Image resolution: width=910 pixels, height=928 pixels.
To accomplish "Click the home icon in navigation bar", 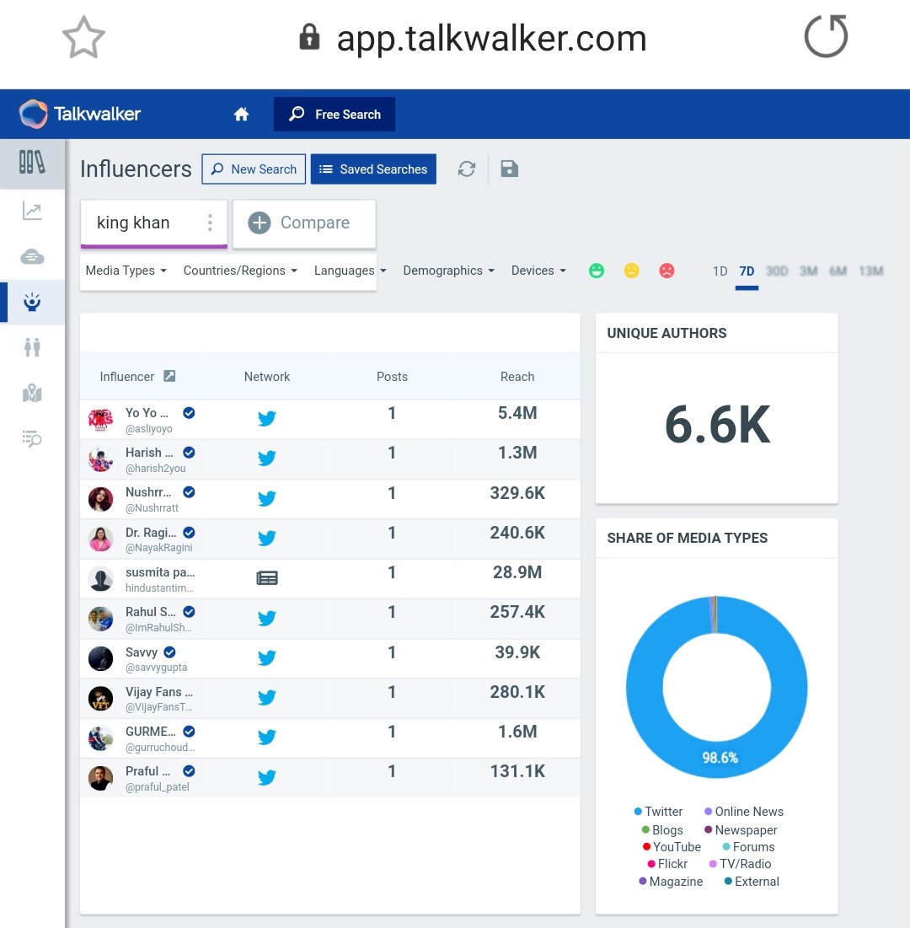I will pos(241,114).
